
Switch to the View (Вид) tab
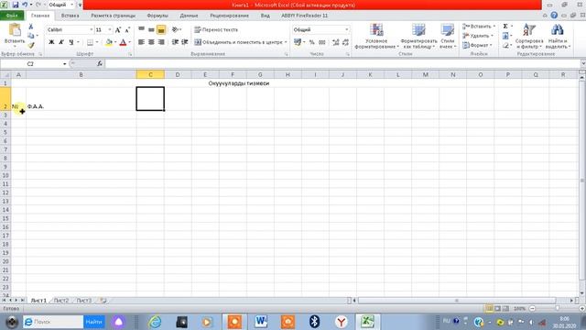point(265,16)
